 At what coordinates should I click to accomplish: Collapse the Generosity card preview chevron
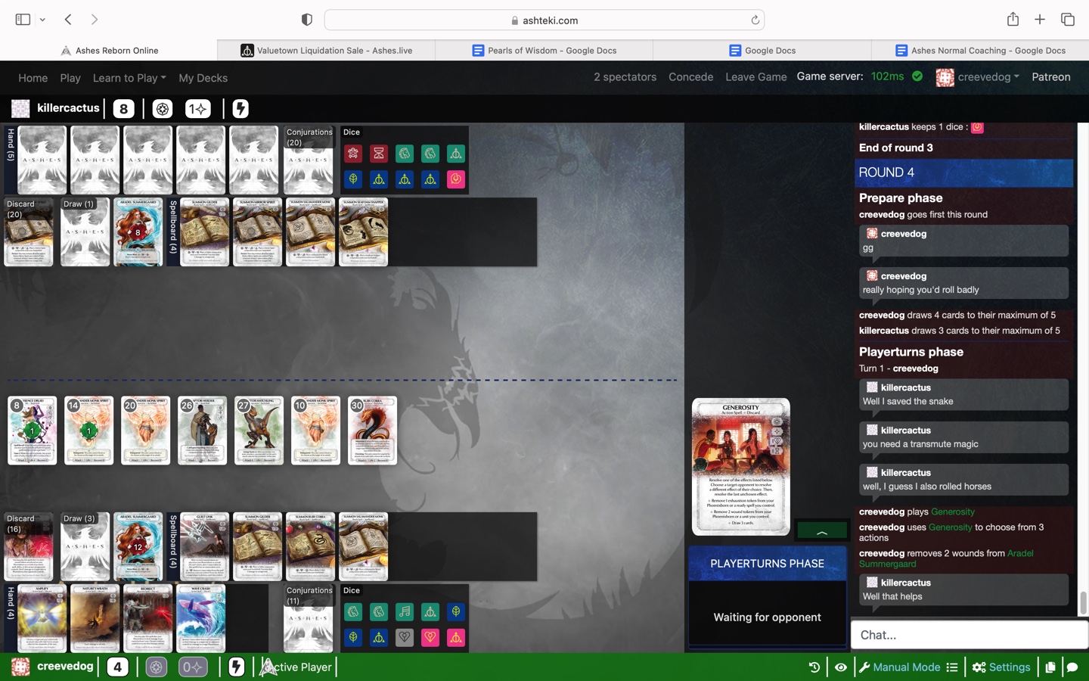[x=822, y=530]
